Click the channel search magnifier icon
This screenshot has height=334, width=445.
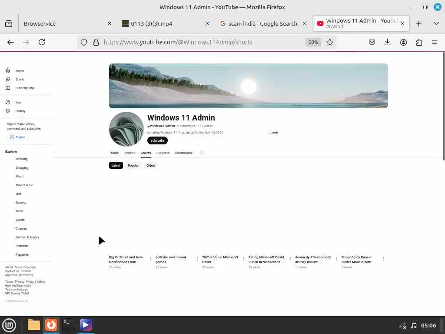tap(202, 153)
